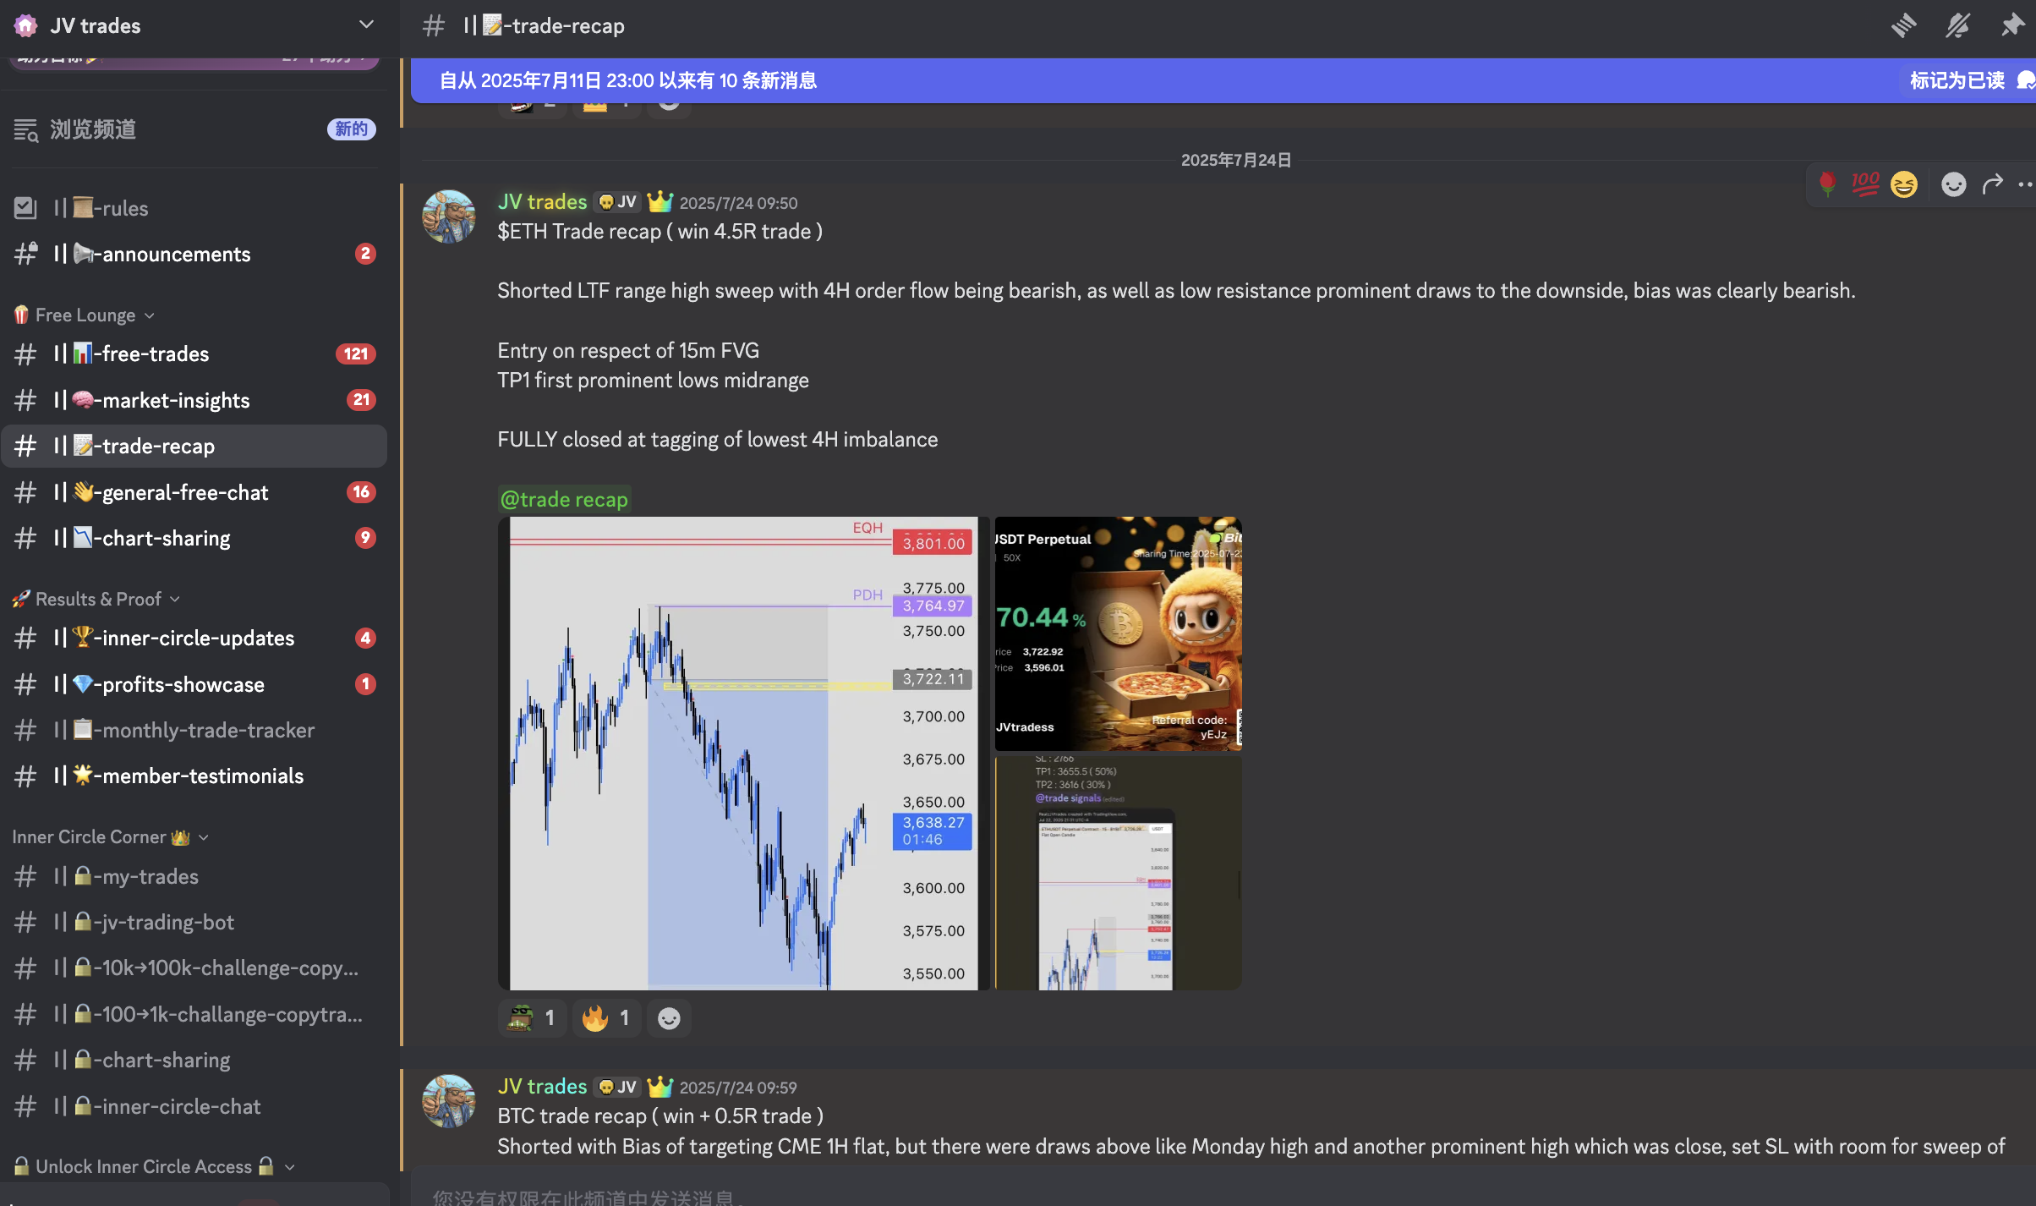2036x1206 pixels.
Task: Open the ETH chart image attachment
Action: coord(743,753)
